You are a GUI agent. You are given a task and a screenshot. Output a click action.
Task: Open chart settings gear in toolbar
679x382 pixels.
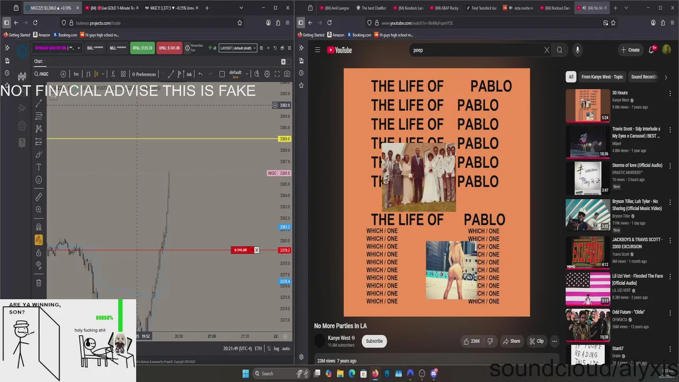click(x=267, y=74)
